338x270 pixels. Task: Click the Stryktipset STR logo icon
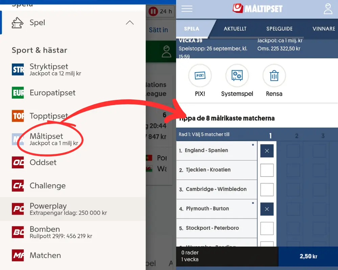tap(18, 70)
